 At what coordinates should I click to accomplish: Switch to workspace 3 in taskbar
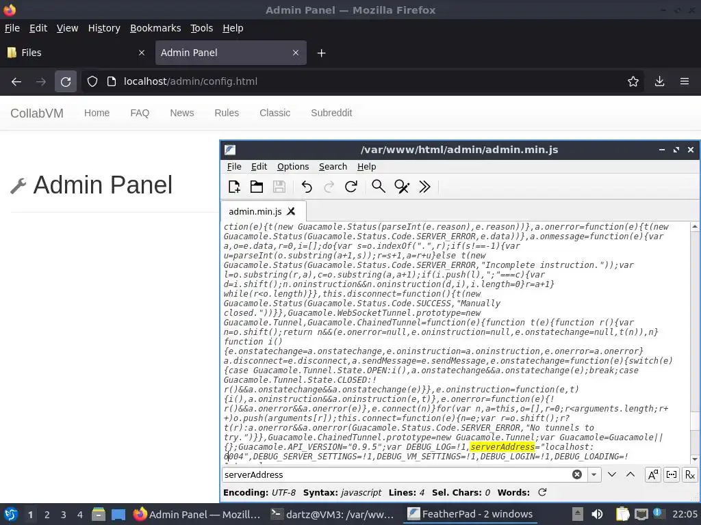click(64, 515)
